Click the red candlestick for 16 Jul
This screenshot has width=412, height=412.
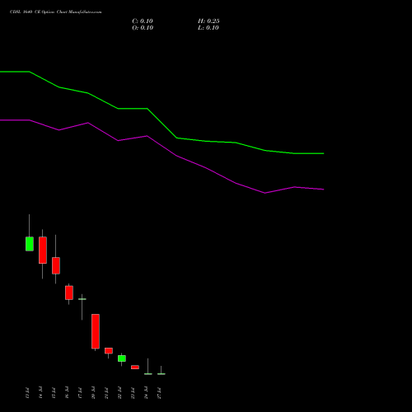(x=69, y=293)
